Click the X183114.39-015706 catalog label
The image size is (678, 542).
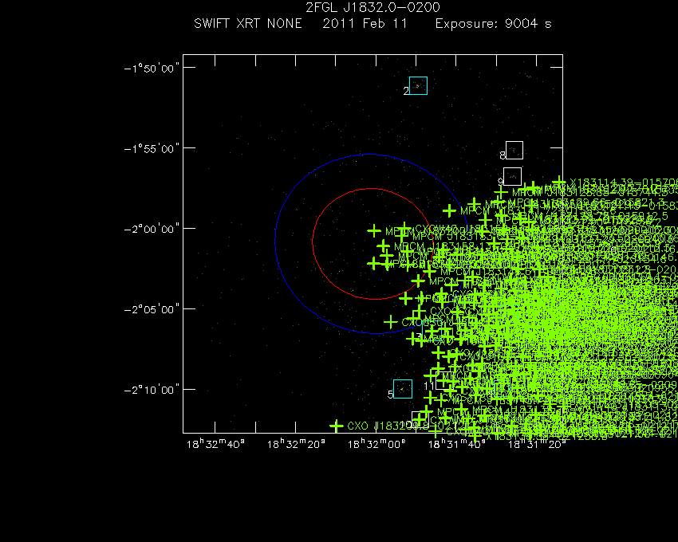click(624, 183)
